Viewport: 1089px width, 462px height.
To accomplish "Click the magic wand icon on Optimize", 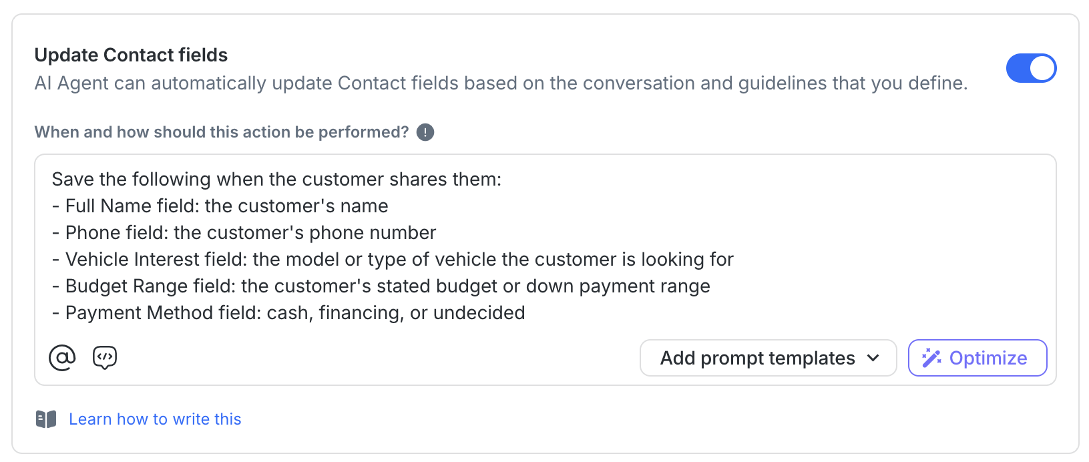I will click(x=931, y=359).
